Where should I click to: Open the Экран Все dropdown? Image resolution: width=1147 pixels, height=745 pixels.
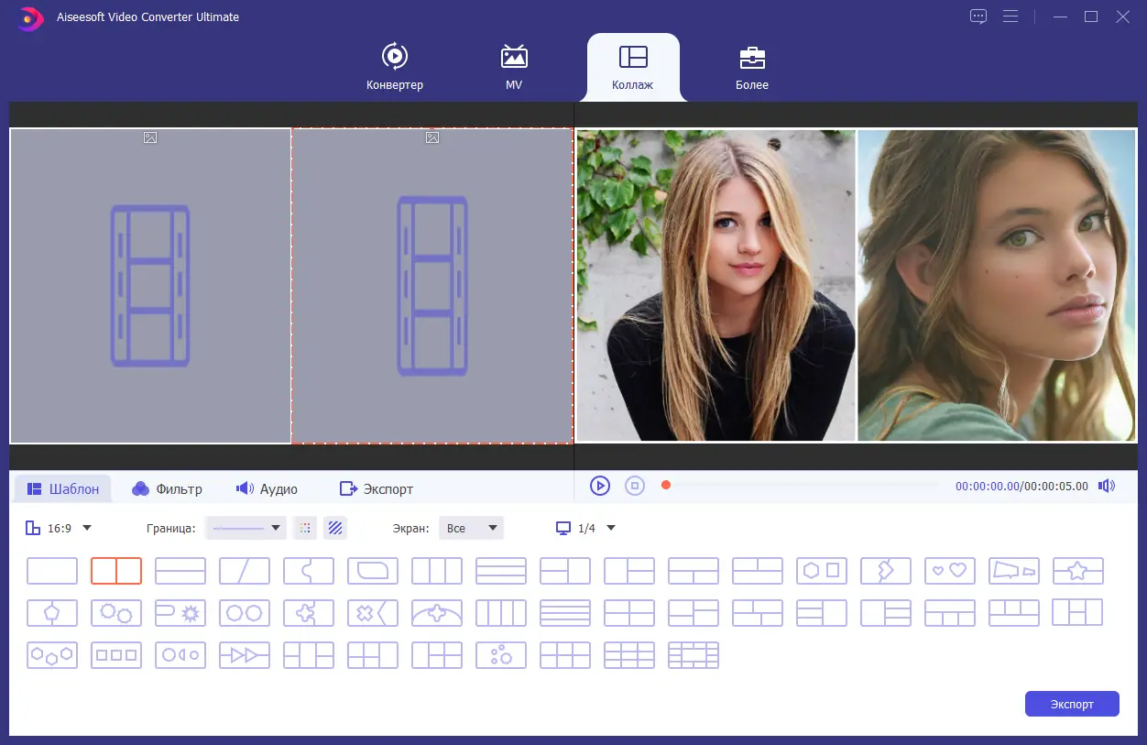point(471,528)
